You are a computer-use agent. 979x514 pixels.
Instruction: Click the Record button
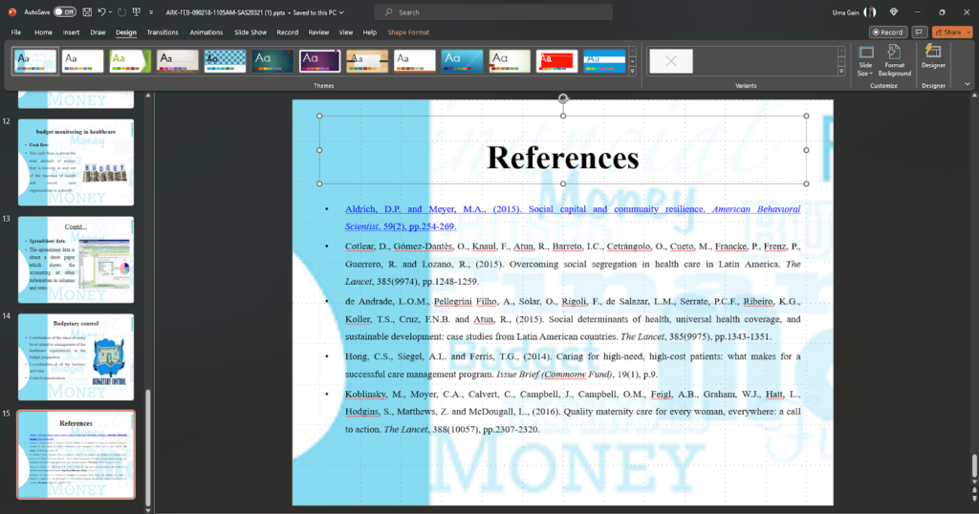(x=885, y=32)
